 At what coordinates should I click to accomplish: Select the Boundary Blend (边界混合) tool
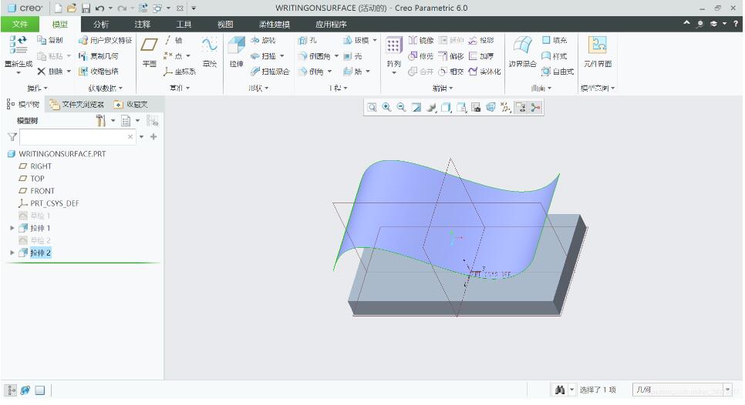pos(522,52)
